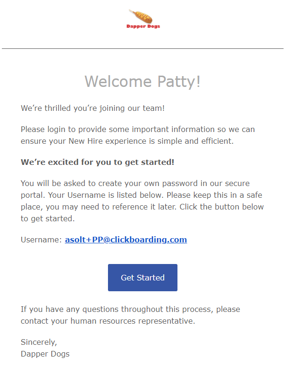
Task: Click the "We're thrilled you're joining" sentence
Action: click(92, 109)
